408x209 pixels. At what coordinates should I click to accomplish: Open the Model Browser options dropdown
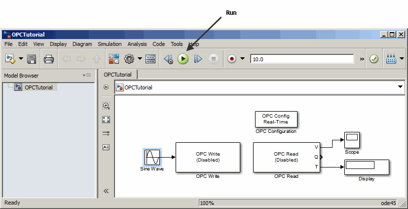(x=87, y=76)
